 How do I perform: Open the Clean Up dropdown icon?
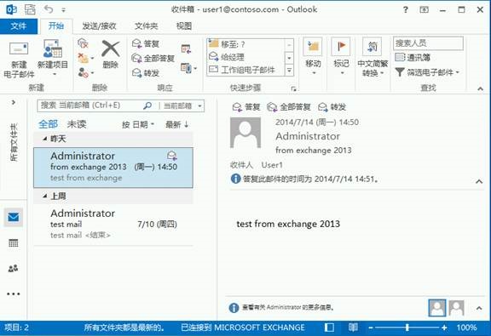click(x=85, y=58)
